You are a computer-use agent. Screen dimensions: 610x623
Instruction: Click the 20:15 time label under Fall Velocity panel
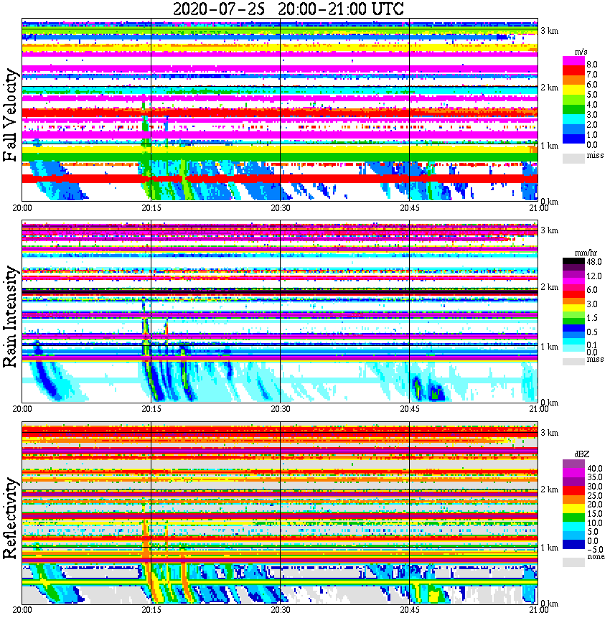[x=151, y=208]
